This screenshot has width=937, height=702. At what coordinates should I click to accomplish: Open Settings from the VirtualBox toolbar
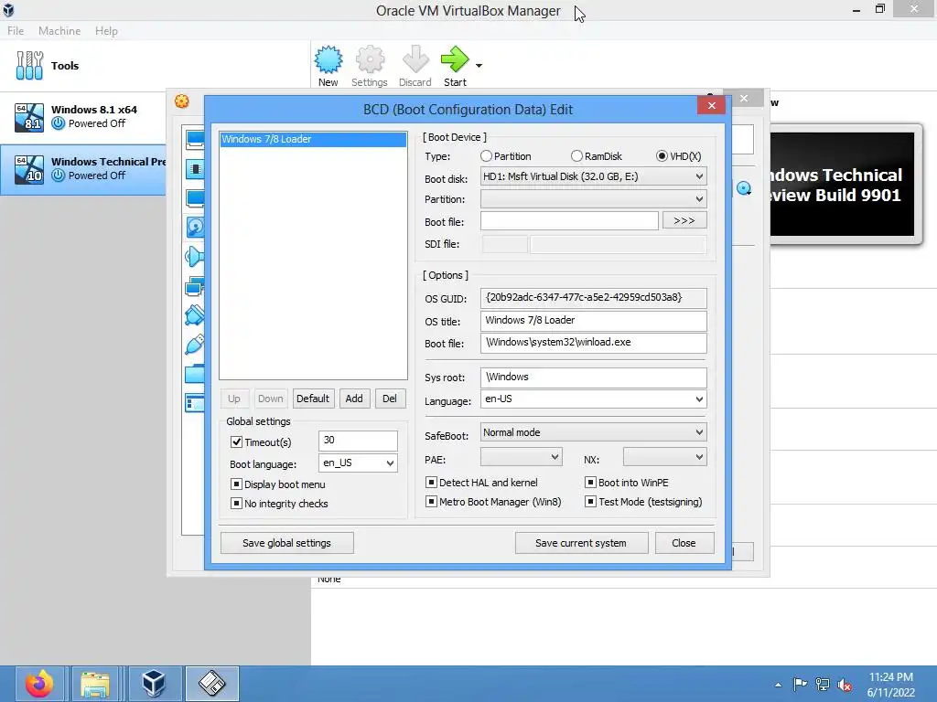370,66
